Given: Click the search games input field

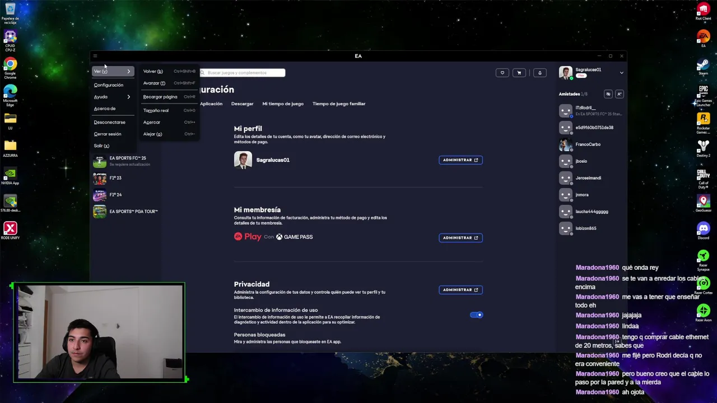Looking at the screenshot, I should pos(243,73).
